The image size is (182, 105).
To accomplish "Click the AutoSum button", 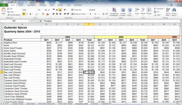I will coord(159,9).
